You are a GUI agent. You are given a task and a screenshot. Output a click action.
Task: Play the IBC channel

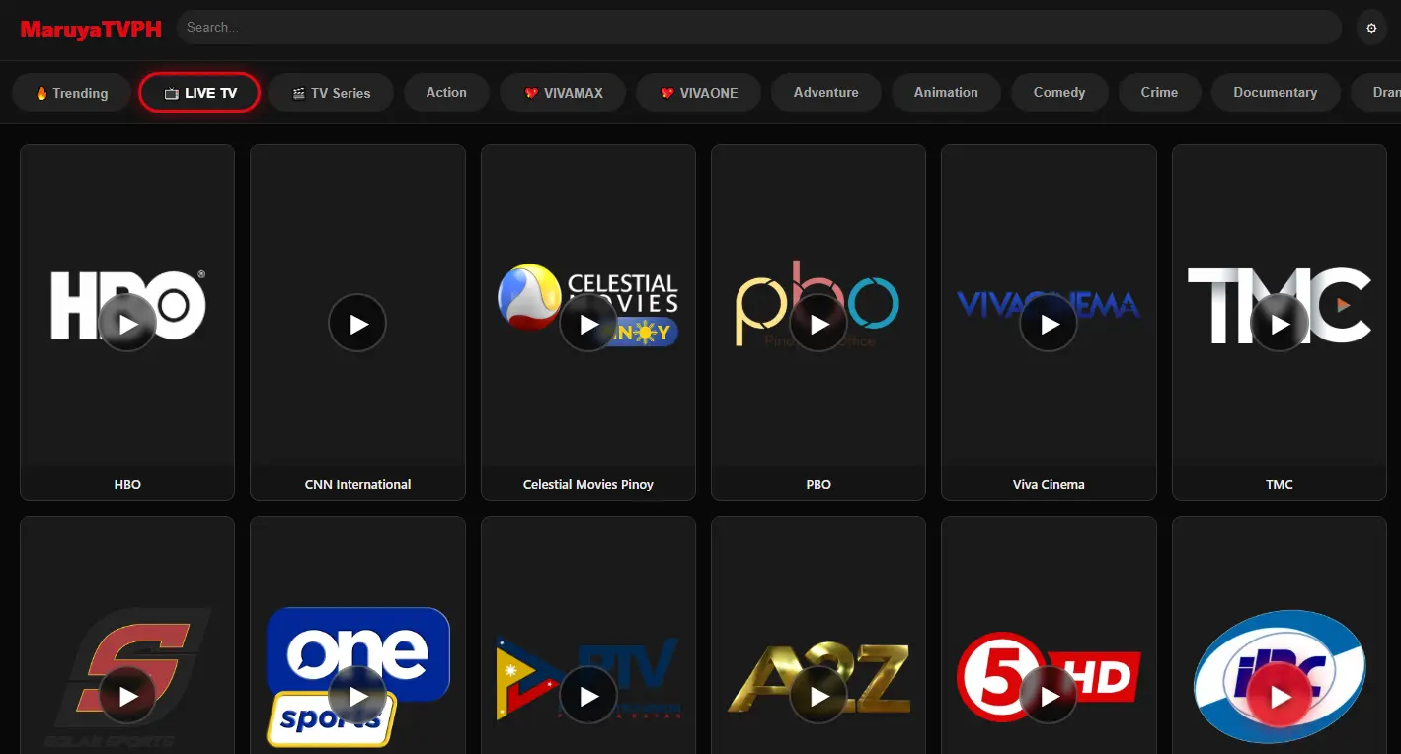pyautogui.click(x=1280, y=696)
